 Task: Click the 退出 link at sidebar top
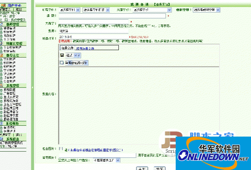pos(19,10)
